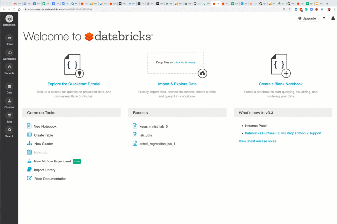Click the Search magnifier in sidebar
Screen dimensions: 337x224
[9, 130]
